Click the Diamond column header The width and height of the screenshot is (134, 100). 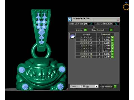tap(105, 34)
